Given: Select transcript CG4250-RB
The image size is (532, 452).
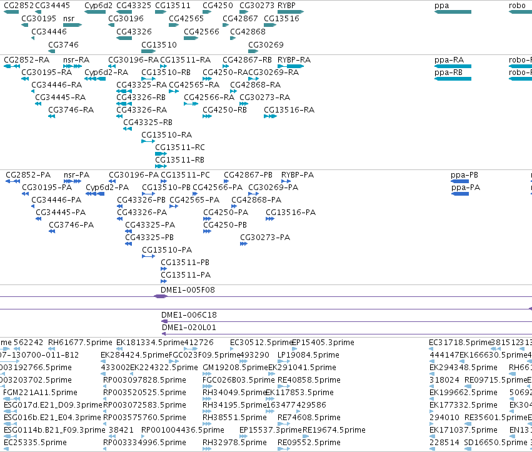Looking at the screenshot, I should point(224,110).
